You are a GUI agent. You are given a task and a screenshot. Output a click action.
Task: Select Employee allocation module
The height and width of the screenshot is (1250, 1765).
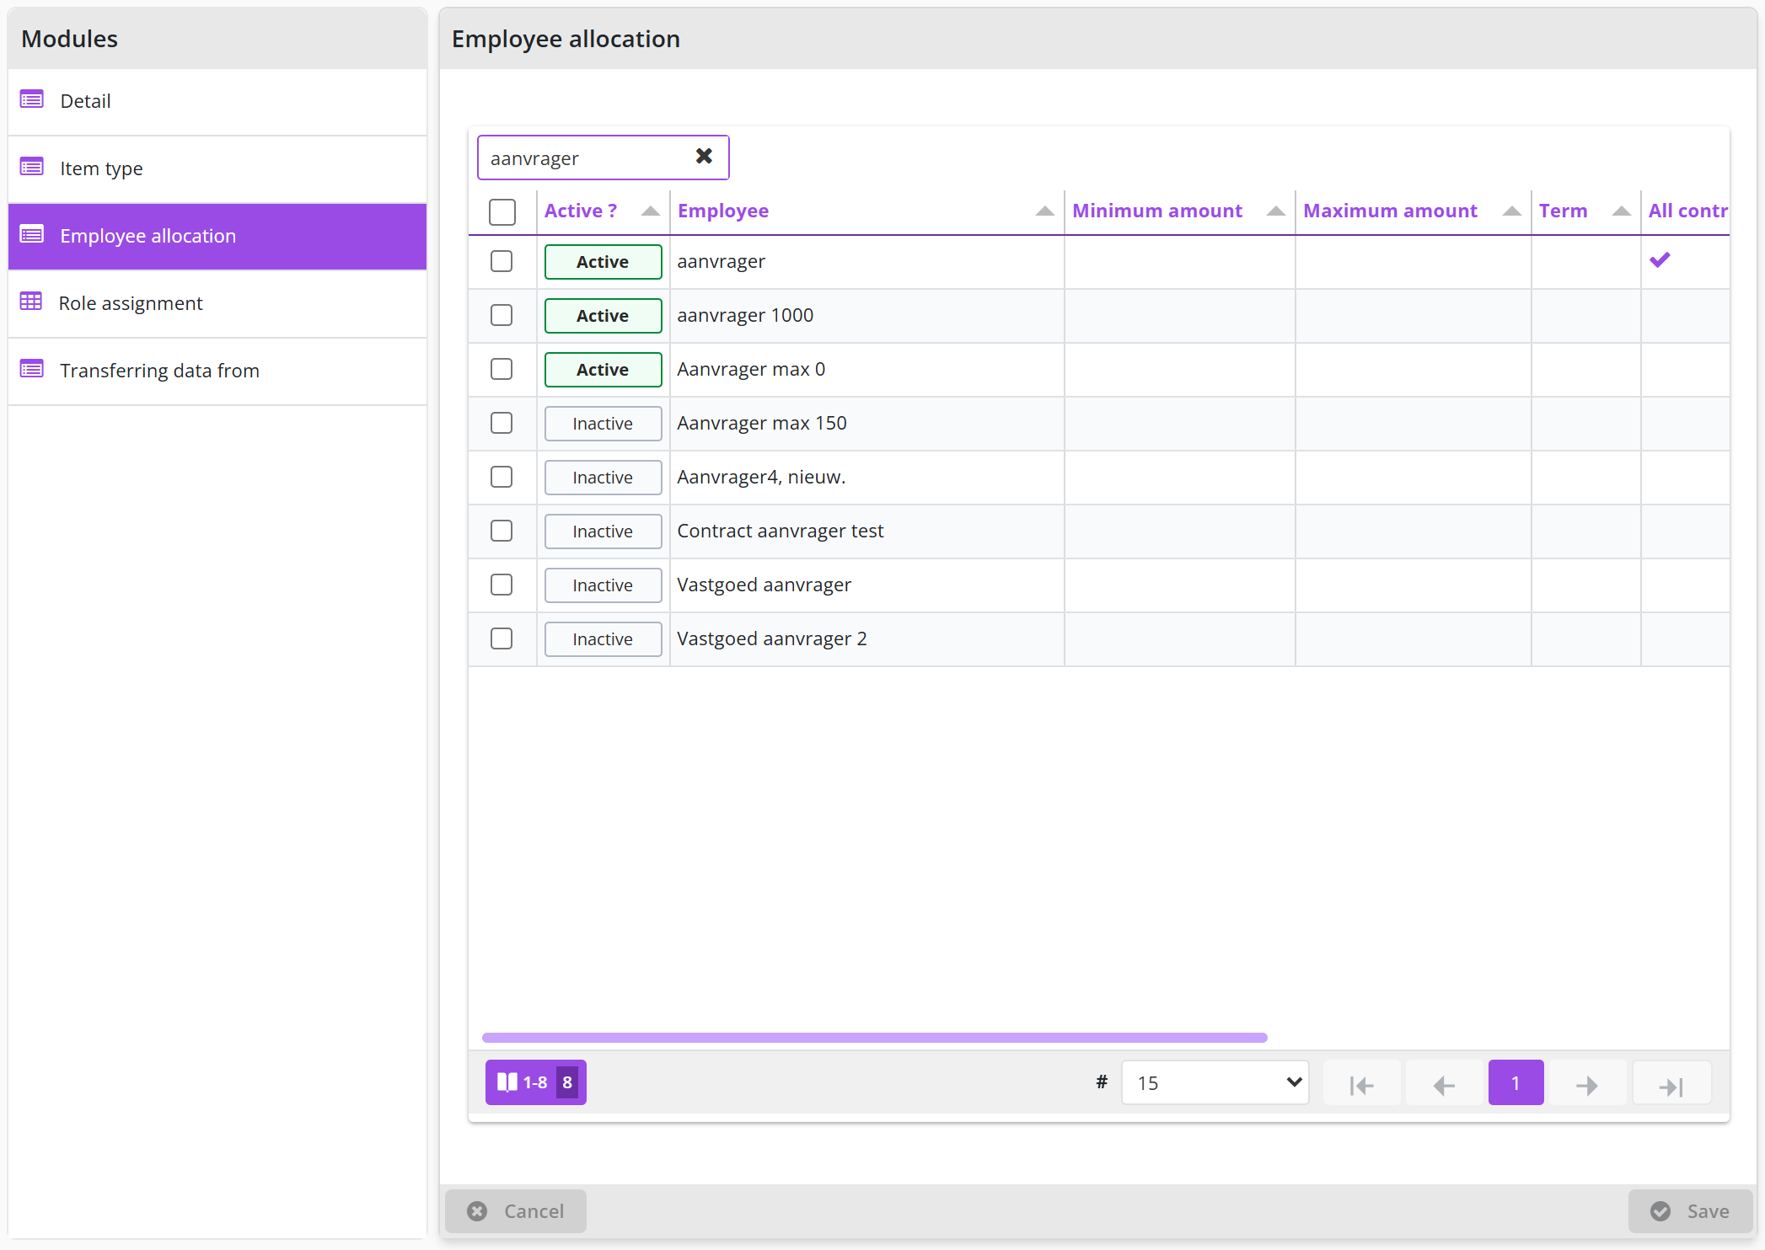pos(217,236)
